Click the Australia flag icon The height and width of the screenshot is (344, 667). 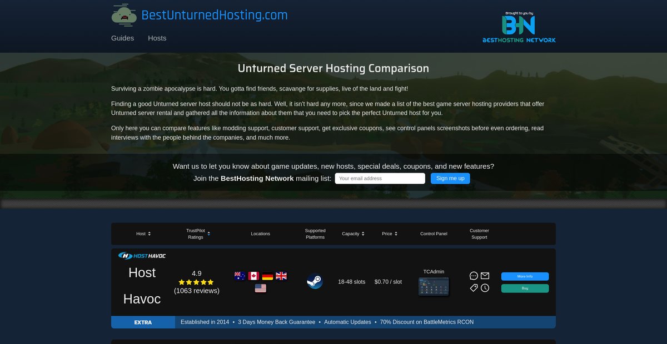(x=240, y=276)
